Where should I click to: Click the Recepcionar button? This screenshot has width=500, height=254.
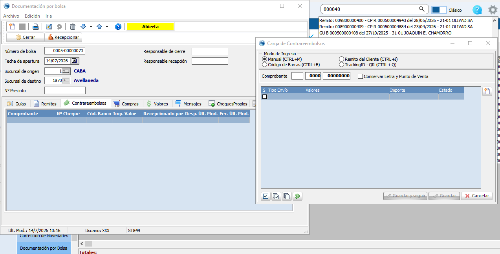(x=63, y=37)
